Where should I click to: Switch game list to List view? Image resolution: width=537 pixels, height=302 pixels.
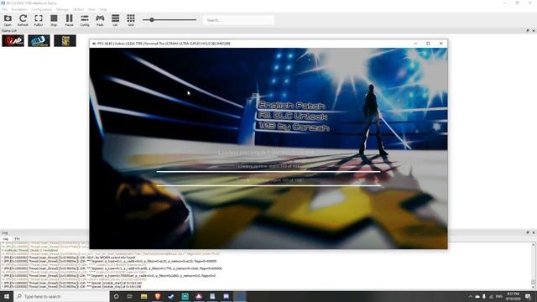coord(116,20)
